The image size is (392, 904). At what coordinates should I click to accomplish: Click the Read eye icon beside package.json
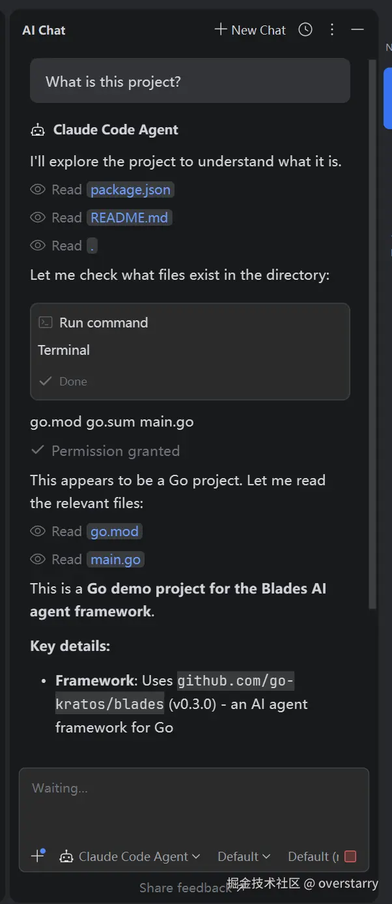[x=38, y=189]
